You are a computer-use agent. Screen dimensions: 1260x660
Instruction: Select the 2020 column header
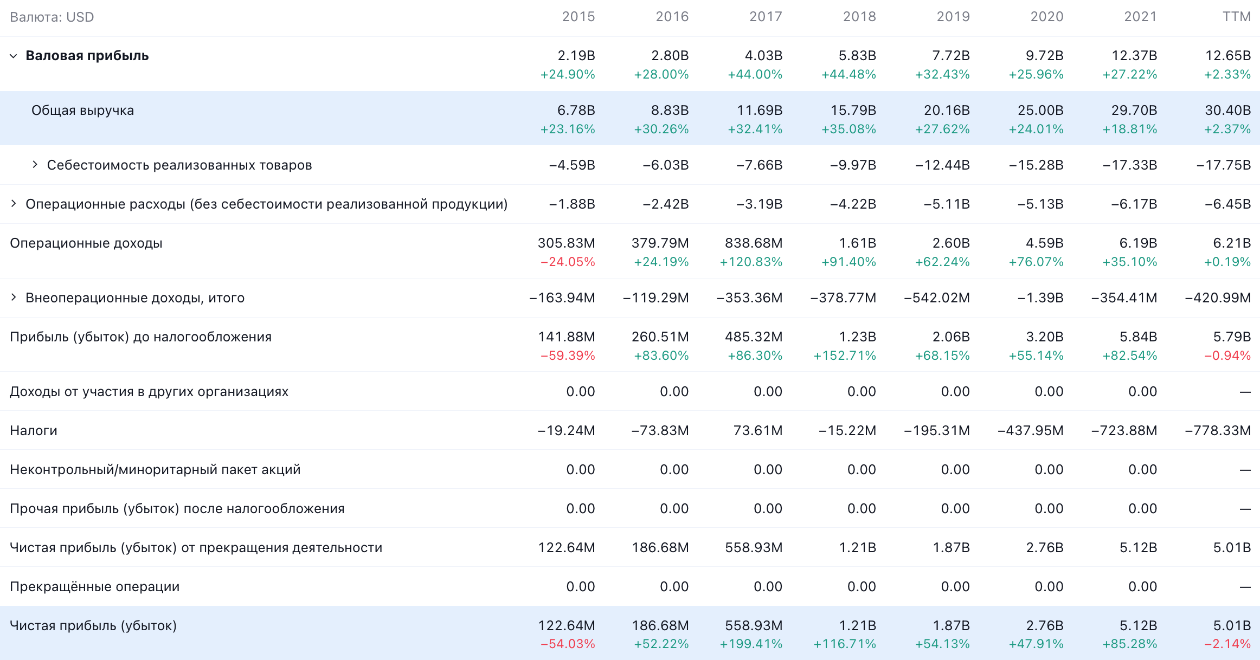click(1047, 17)
